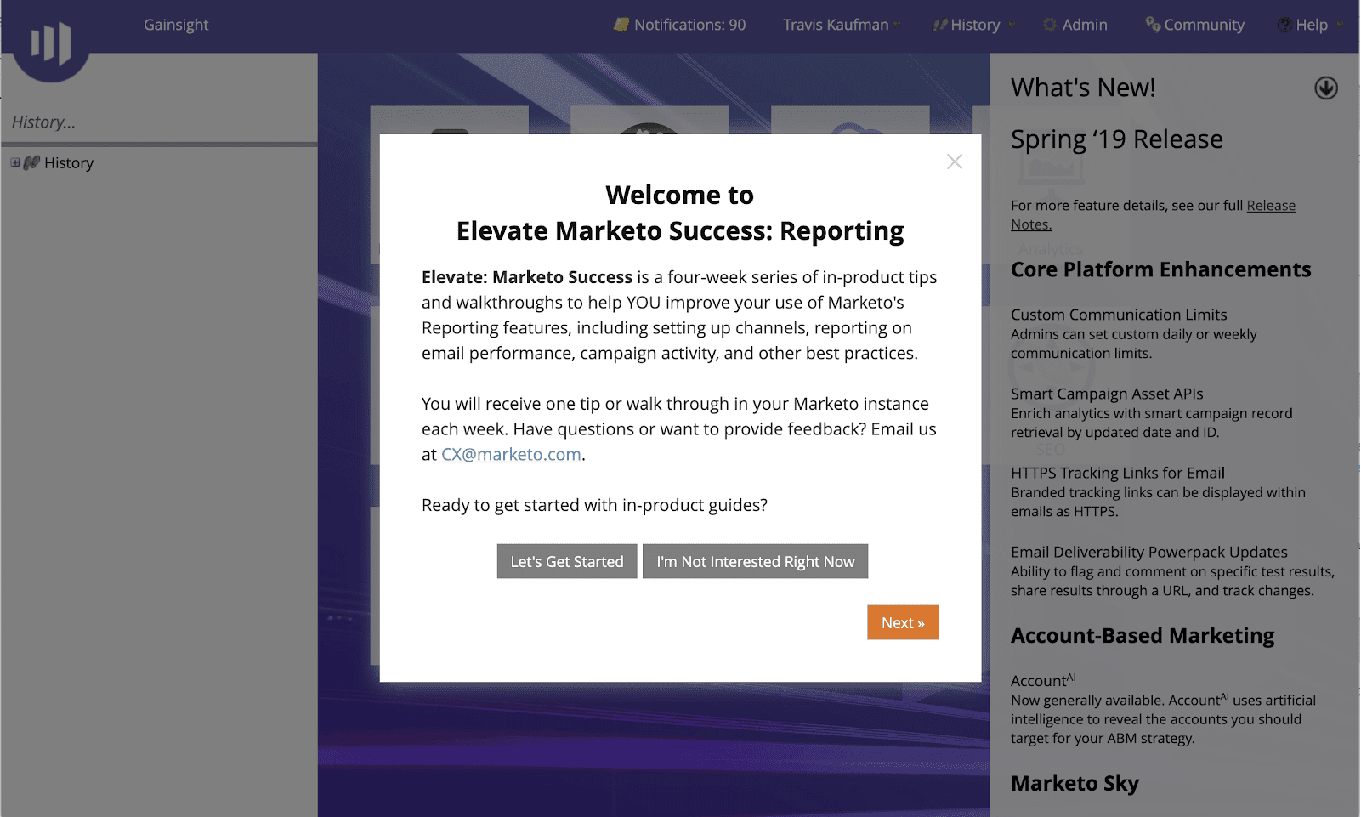
Task: Open the Help dropdown arrow
Action: tap(1339, 25)
